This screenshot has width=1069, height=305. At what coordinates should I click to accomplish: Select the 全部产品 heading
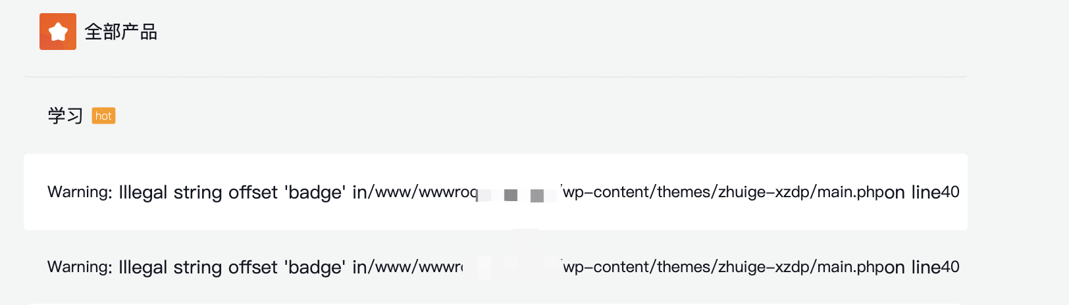click(x=120, y=32)
